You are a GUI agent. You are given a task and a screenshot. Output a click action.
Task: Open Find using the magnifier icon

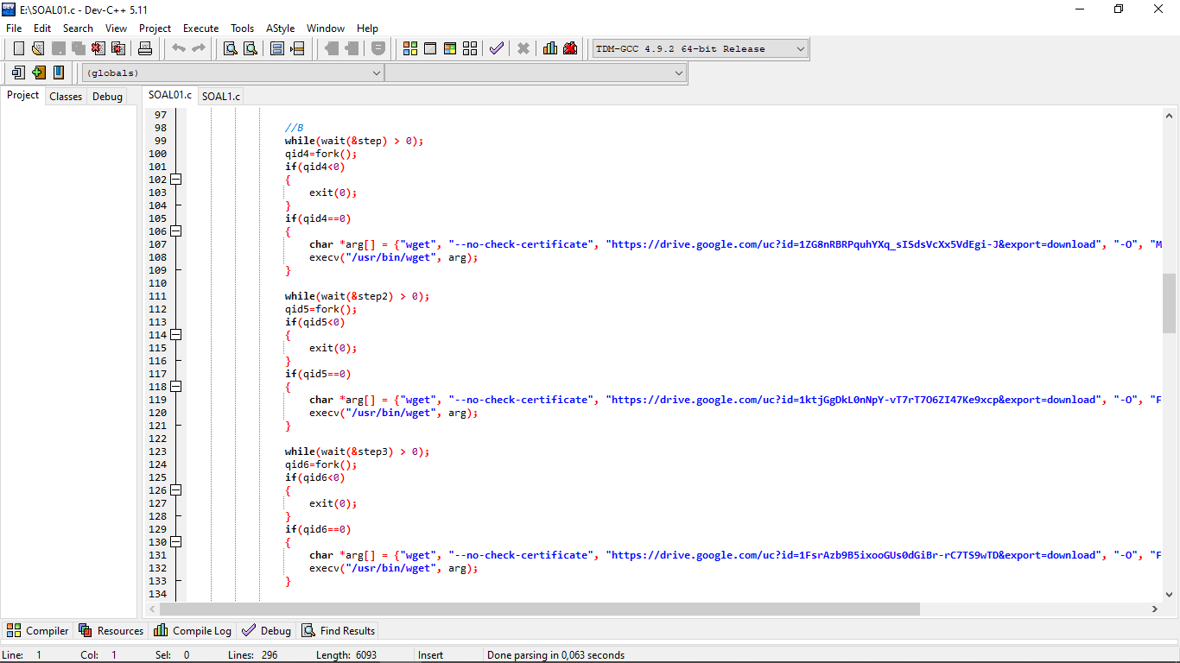pyautogui.click(x=231, y=48)
